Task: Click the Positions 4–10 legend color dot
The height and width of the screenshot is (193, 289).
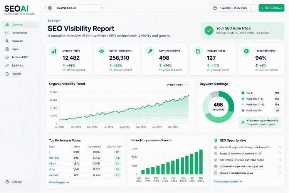Action: pyautogui.click(x=243, y=99)
